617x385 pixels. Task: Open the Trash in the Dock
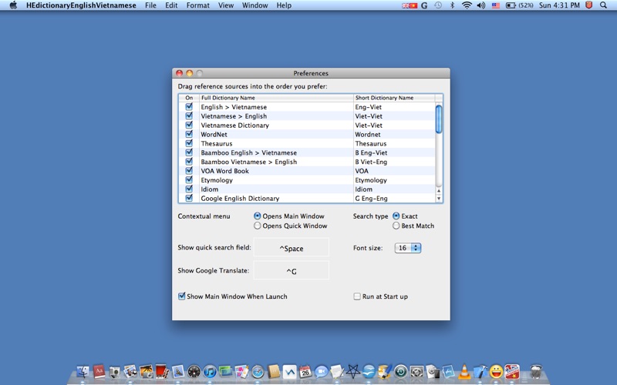[x=536, y=371]
